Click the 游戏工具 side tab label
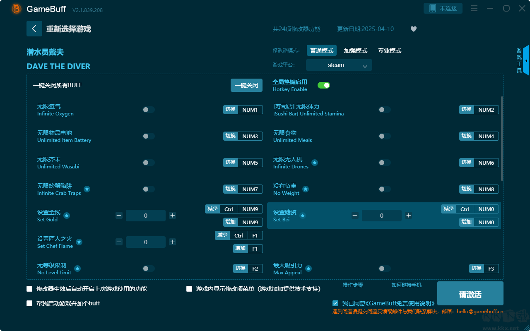This screenshot has width=530, height=331. click(519, 60)
